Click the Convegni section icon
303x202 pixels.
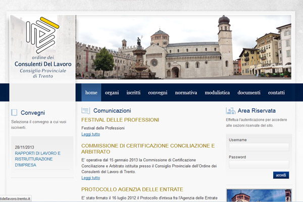click(15, 113)
